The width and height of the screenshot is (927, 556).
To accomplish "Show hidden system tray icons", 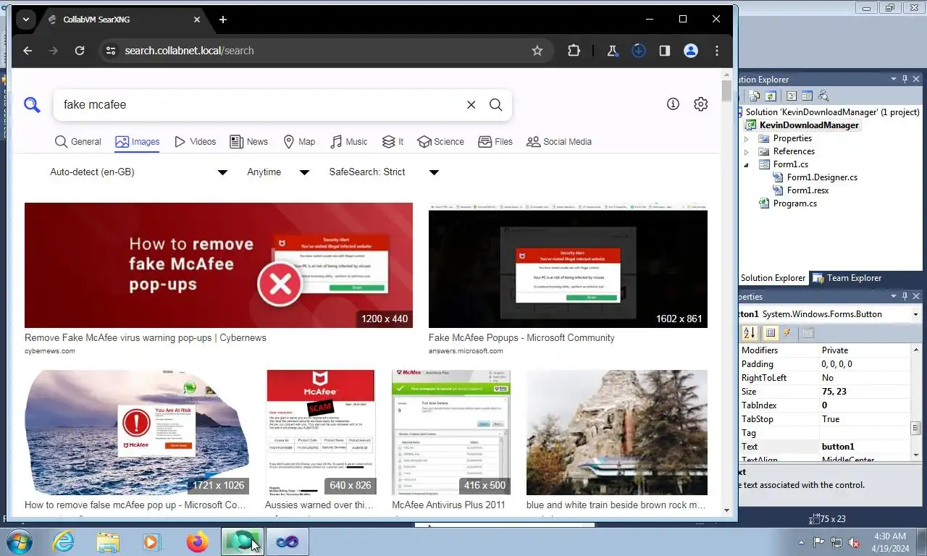I will point(801,542).
